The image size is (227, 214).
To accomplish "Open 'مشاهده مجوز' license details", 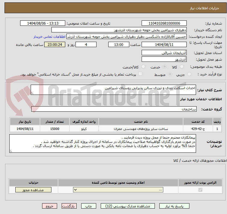I will click(33, 190).
